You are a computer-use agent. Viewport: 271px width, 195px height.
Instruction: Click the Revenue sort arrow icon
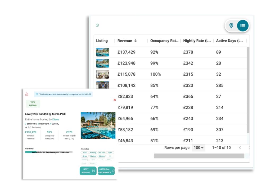coord(135,41)
